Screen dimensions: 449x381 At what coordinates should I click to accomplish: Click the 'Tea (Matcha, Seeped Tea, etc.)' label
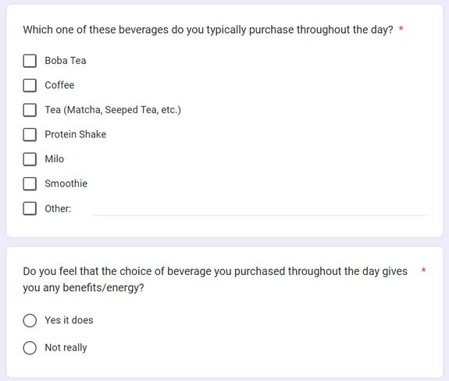112,110
